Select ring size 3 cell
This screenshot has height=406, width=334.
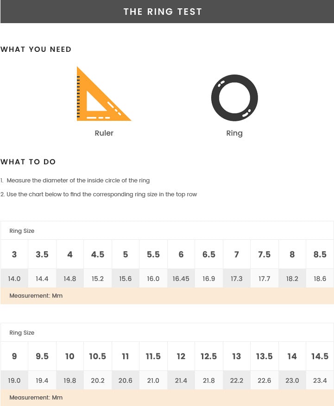pyautogui.click(x=14, y=254)
